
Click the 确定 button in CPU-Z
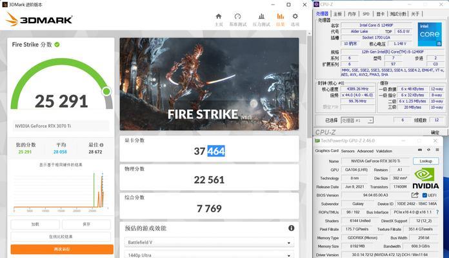pos(435,132)
